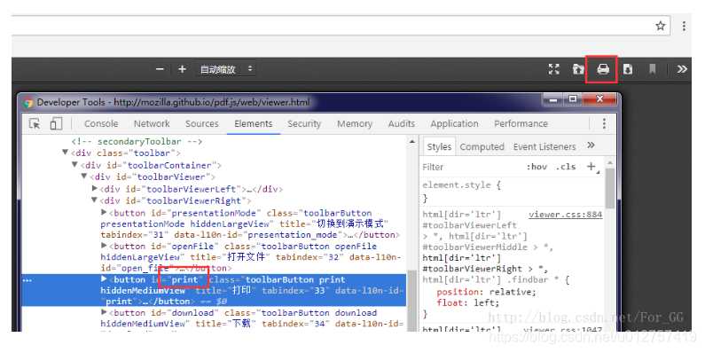Viewport: 705px width, 353px height.
Task: Add new style rule plus icon
Action: pos(591,167)
